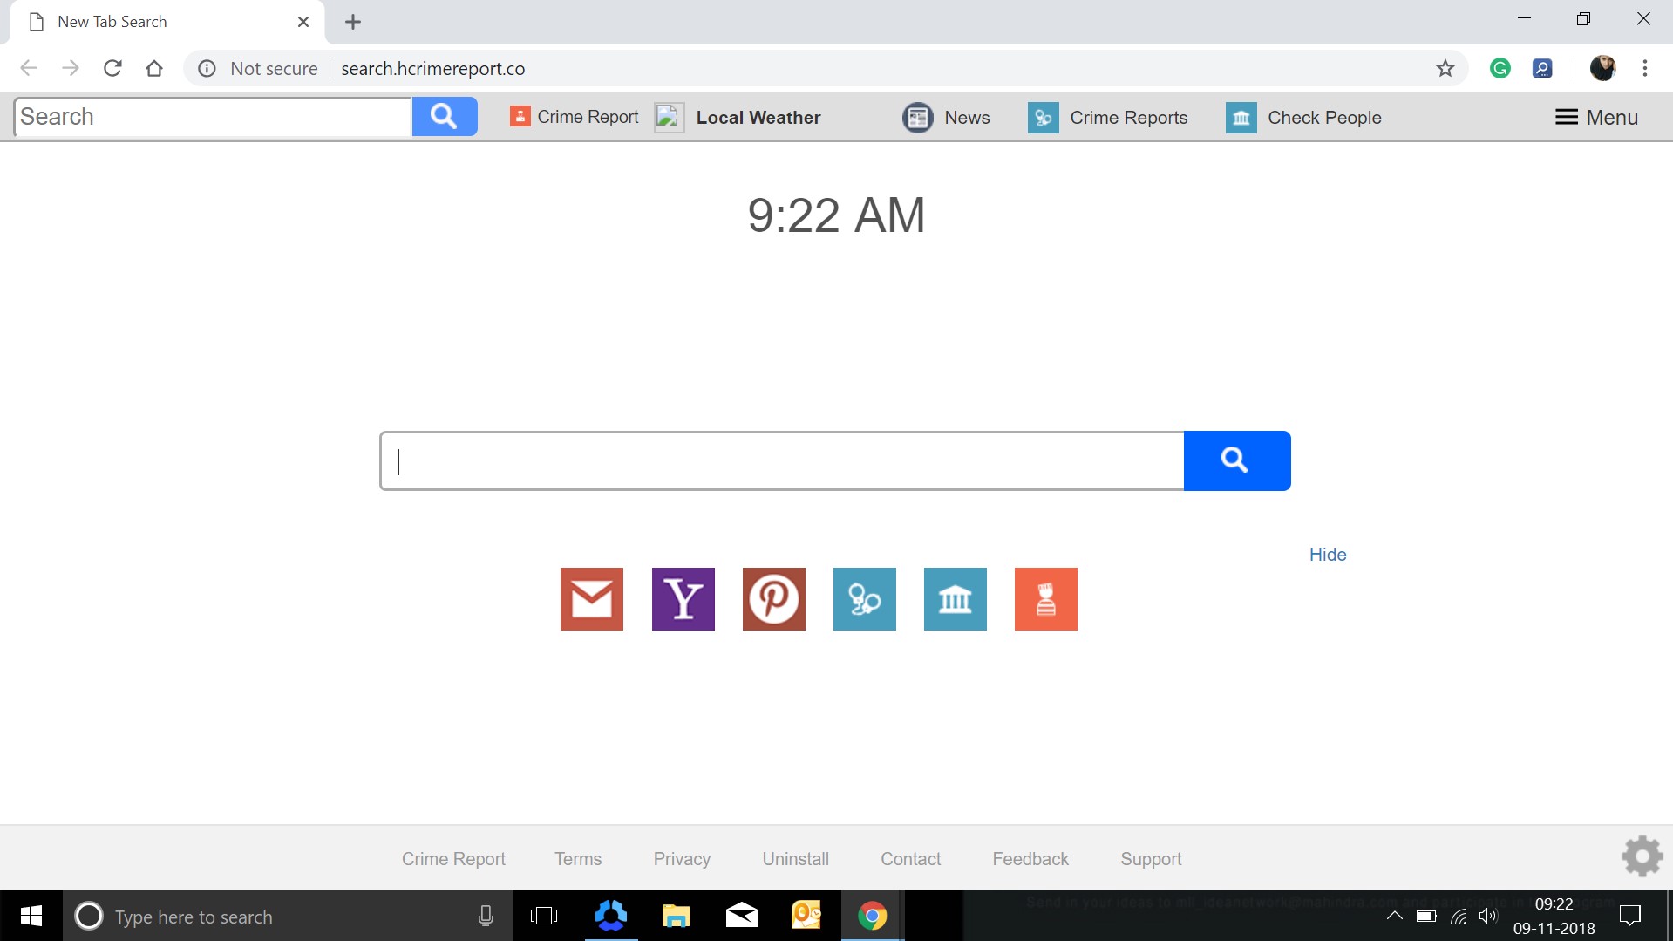
Task: Select the Crime Reports binoculars icon in toolbar
Action: (1043, 117)
